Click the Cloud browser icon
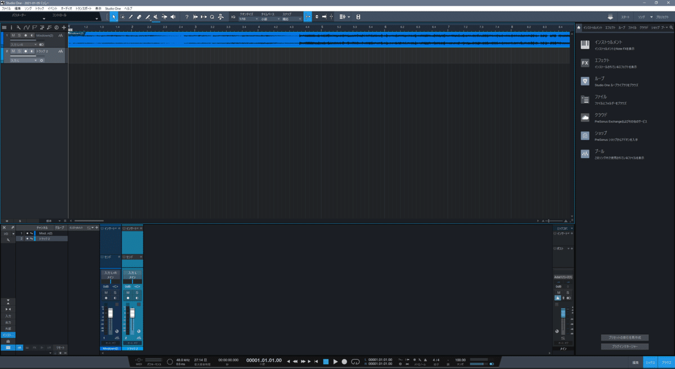675x369 pixels. 585,118
